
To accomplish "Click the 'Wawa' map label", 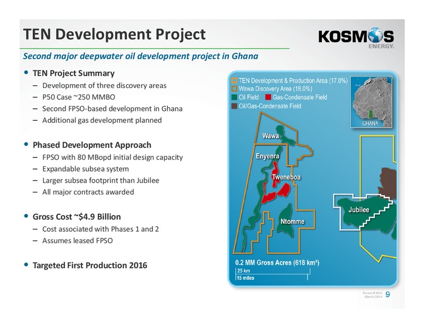I will [270, 136].
